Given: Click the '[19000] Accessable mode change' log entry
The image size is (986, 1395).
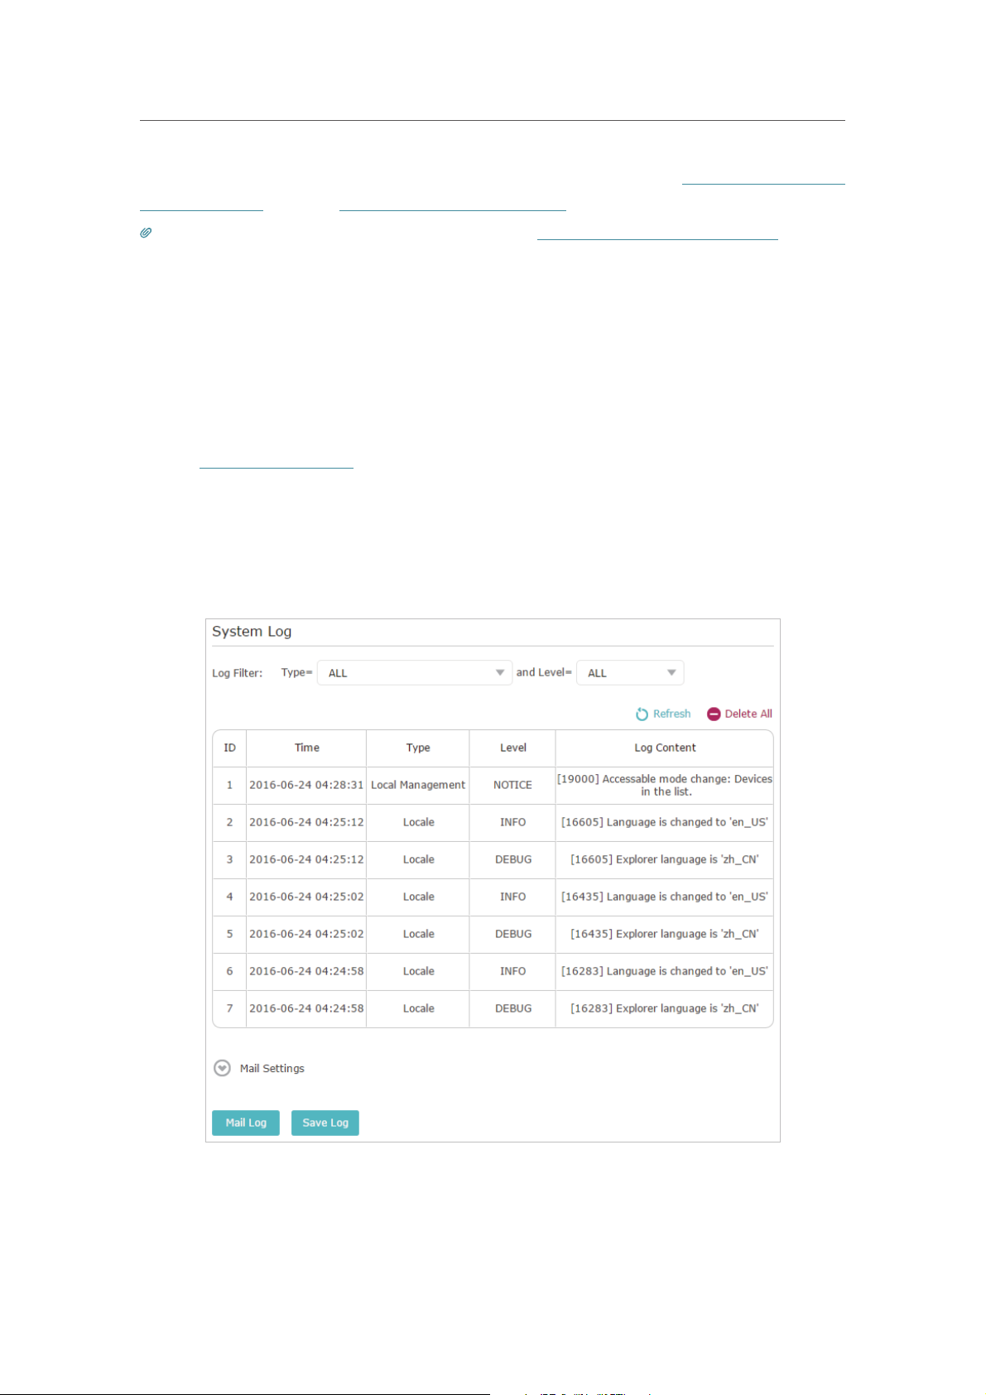Looking at the screenshot, I should point(665,786).
